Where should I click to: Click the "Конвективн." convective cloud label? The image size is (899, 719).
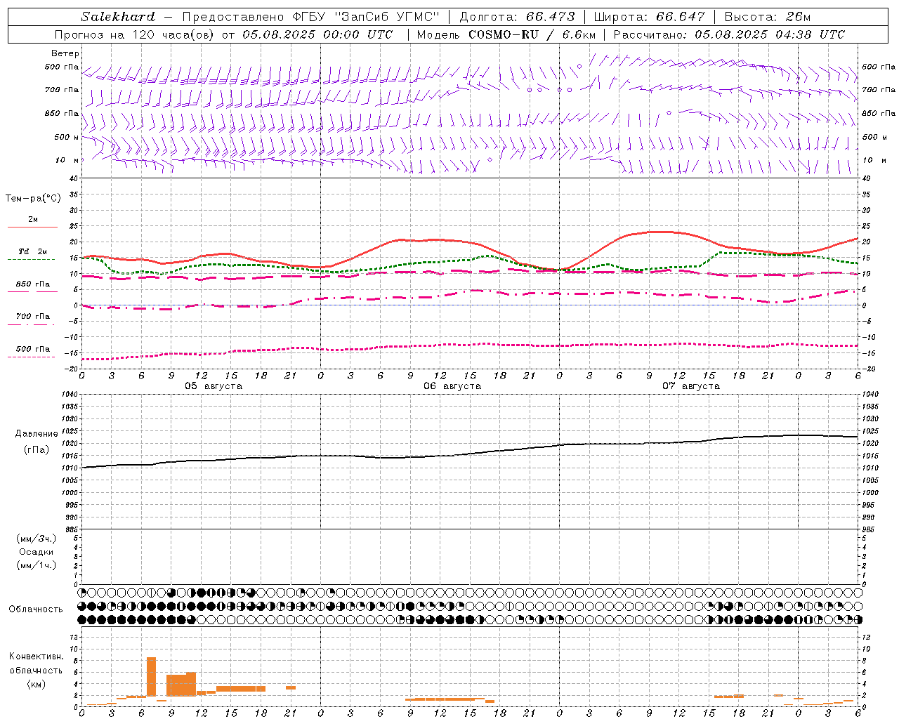[37, 657]
